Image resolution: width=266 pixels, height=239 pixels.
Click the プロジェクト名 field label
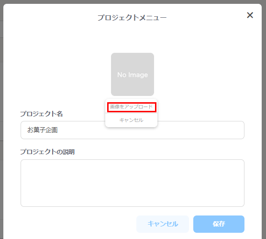pos(42,114)
